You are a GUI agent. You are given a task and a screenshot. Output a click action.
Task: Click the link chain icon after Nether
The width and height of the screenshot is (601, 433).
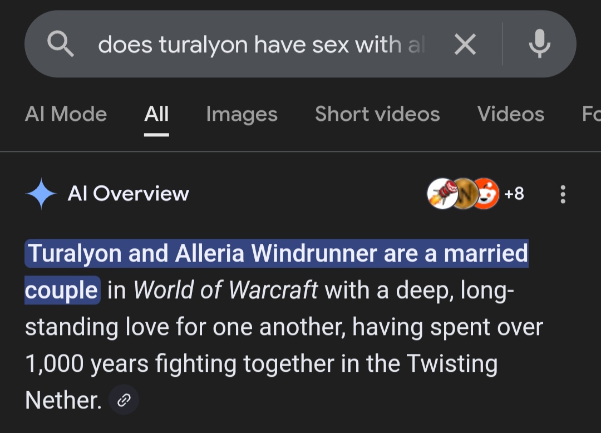coord(124,400)
